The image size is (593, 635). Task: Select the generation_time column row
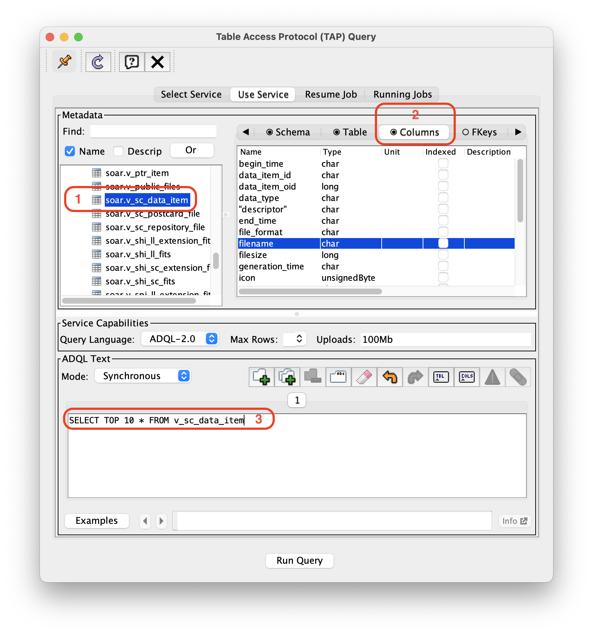376,266
